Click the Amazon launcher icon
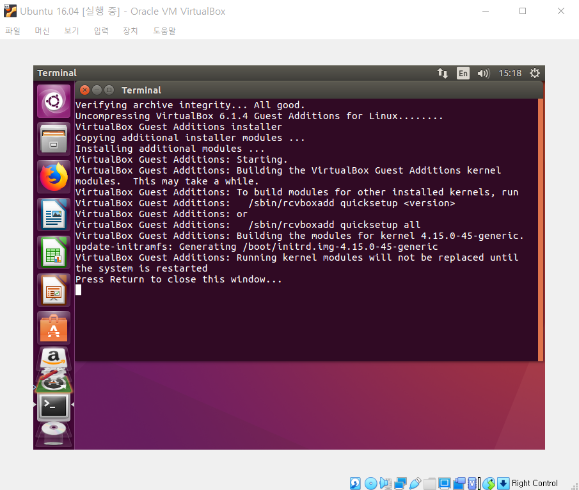The height and width of the screenshot is (490, 579). 54,358
